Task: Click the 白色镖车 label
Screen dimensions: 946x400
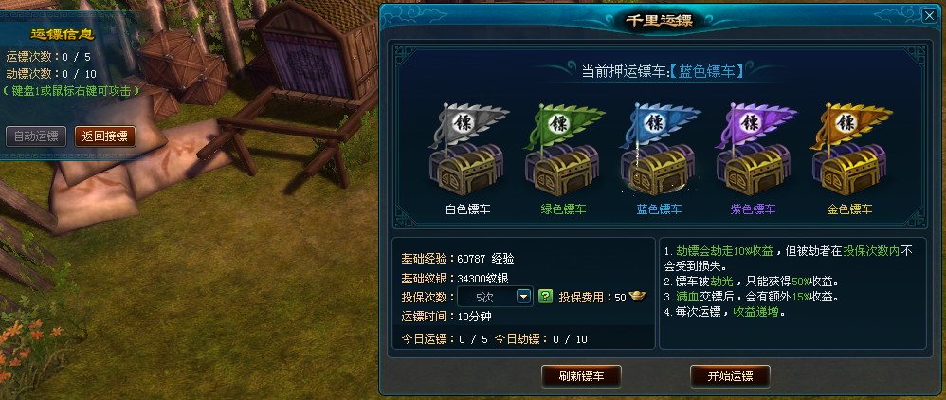Action: point(468,209)
